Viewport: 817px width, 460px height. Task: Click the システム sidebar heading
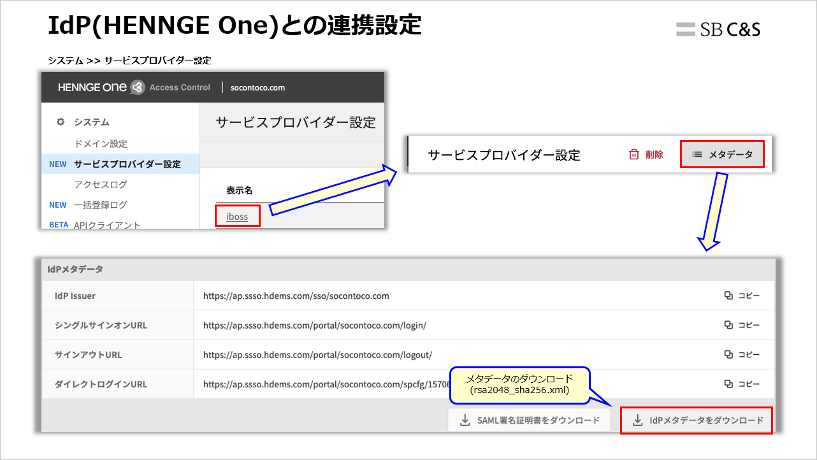tap(92, 122)
